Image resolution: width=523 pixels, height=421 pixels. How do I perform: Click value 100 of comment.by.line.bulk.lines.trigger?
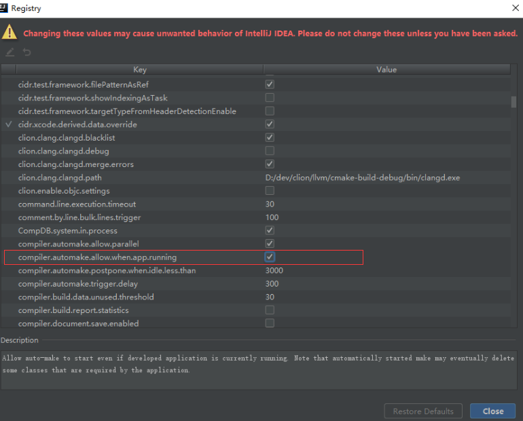pos(272,217)
